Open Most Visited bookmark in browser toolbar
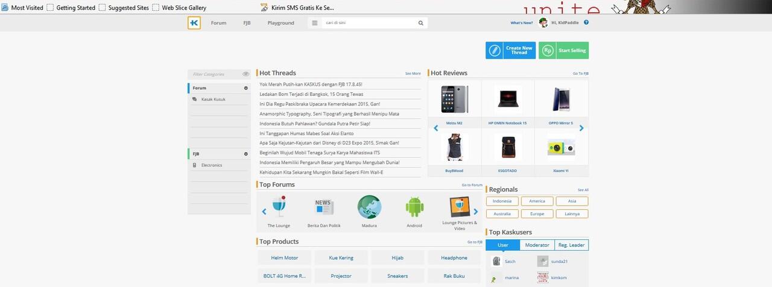The height and width of the screenshot is (287, 772). coord(22,8)
